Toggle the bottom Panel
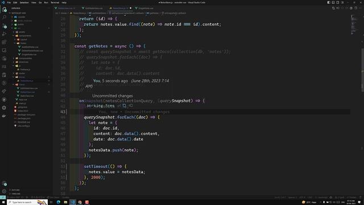This screenshot has width=364, height=205. (333, 2)
